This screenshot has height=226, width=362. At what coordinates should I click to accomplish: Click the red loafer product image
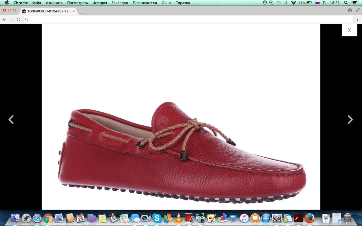181,153
